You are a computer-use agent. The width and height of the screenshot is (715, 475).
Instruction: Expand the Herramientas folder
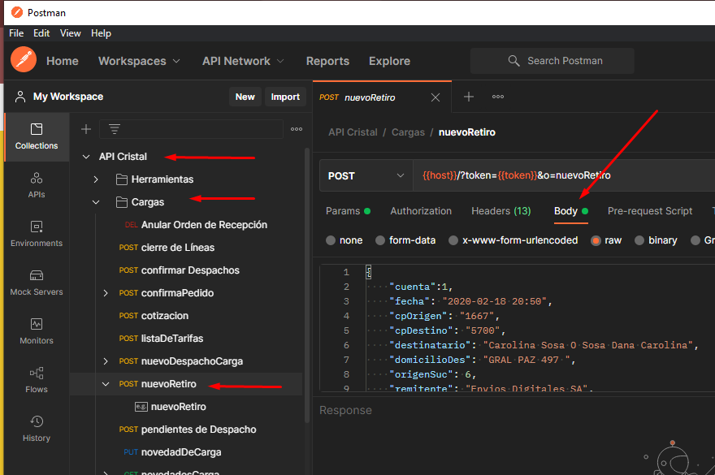point(96,179)
